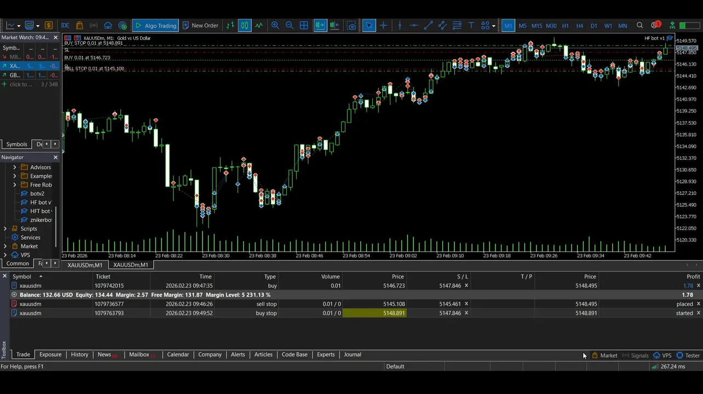703x394 pixels.
Task: Open account notifications icon with red badge
Action: pos(655,25)
